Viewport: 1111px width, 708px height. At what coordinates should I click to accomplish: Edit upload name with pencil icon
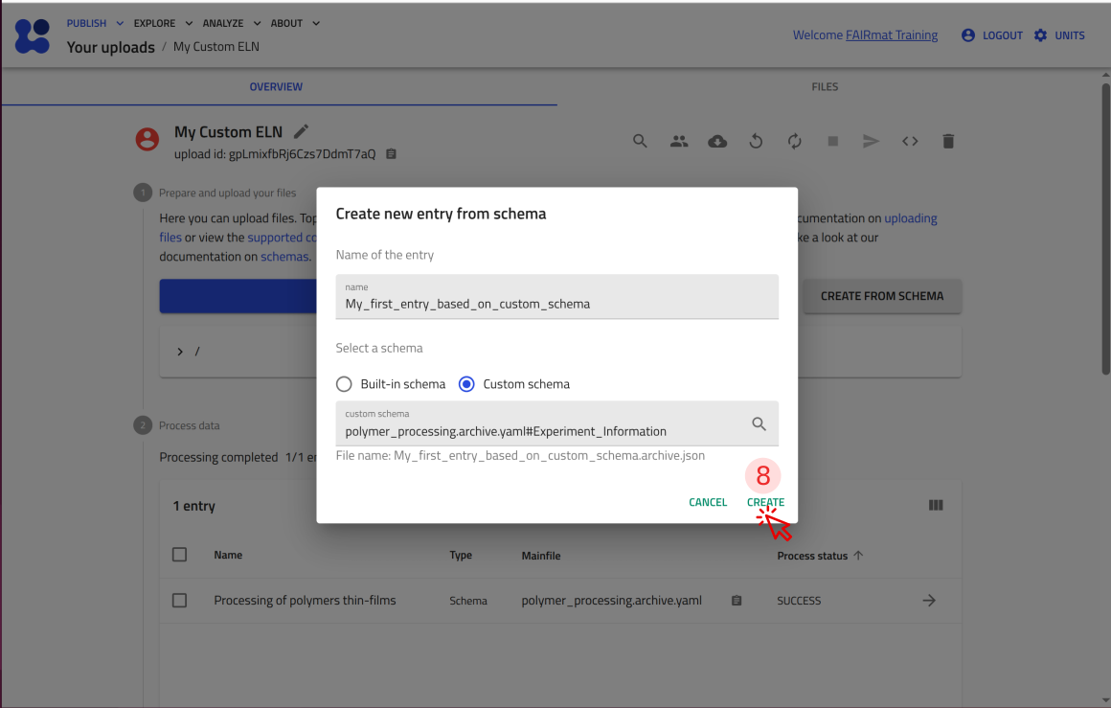point(301,132)
